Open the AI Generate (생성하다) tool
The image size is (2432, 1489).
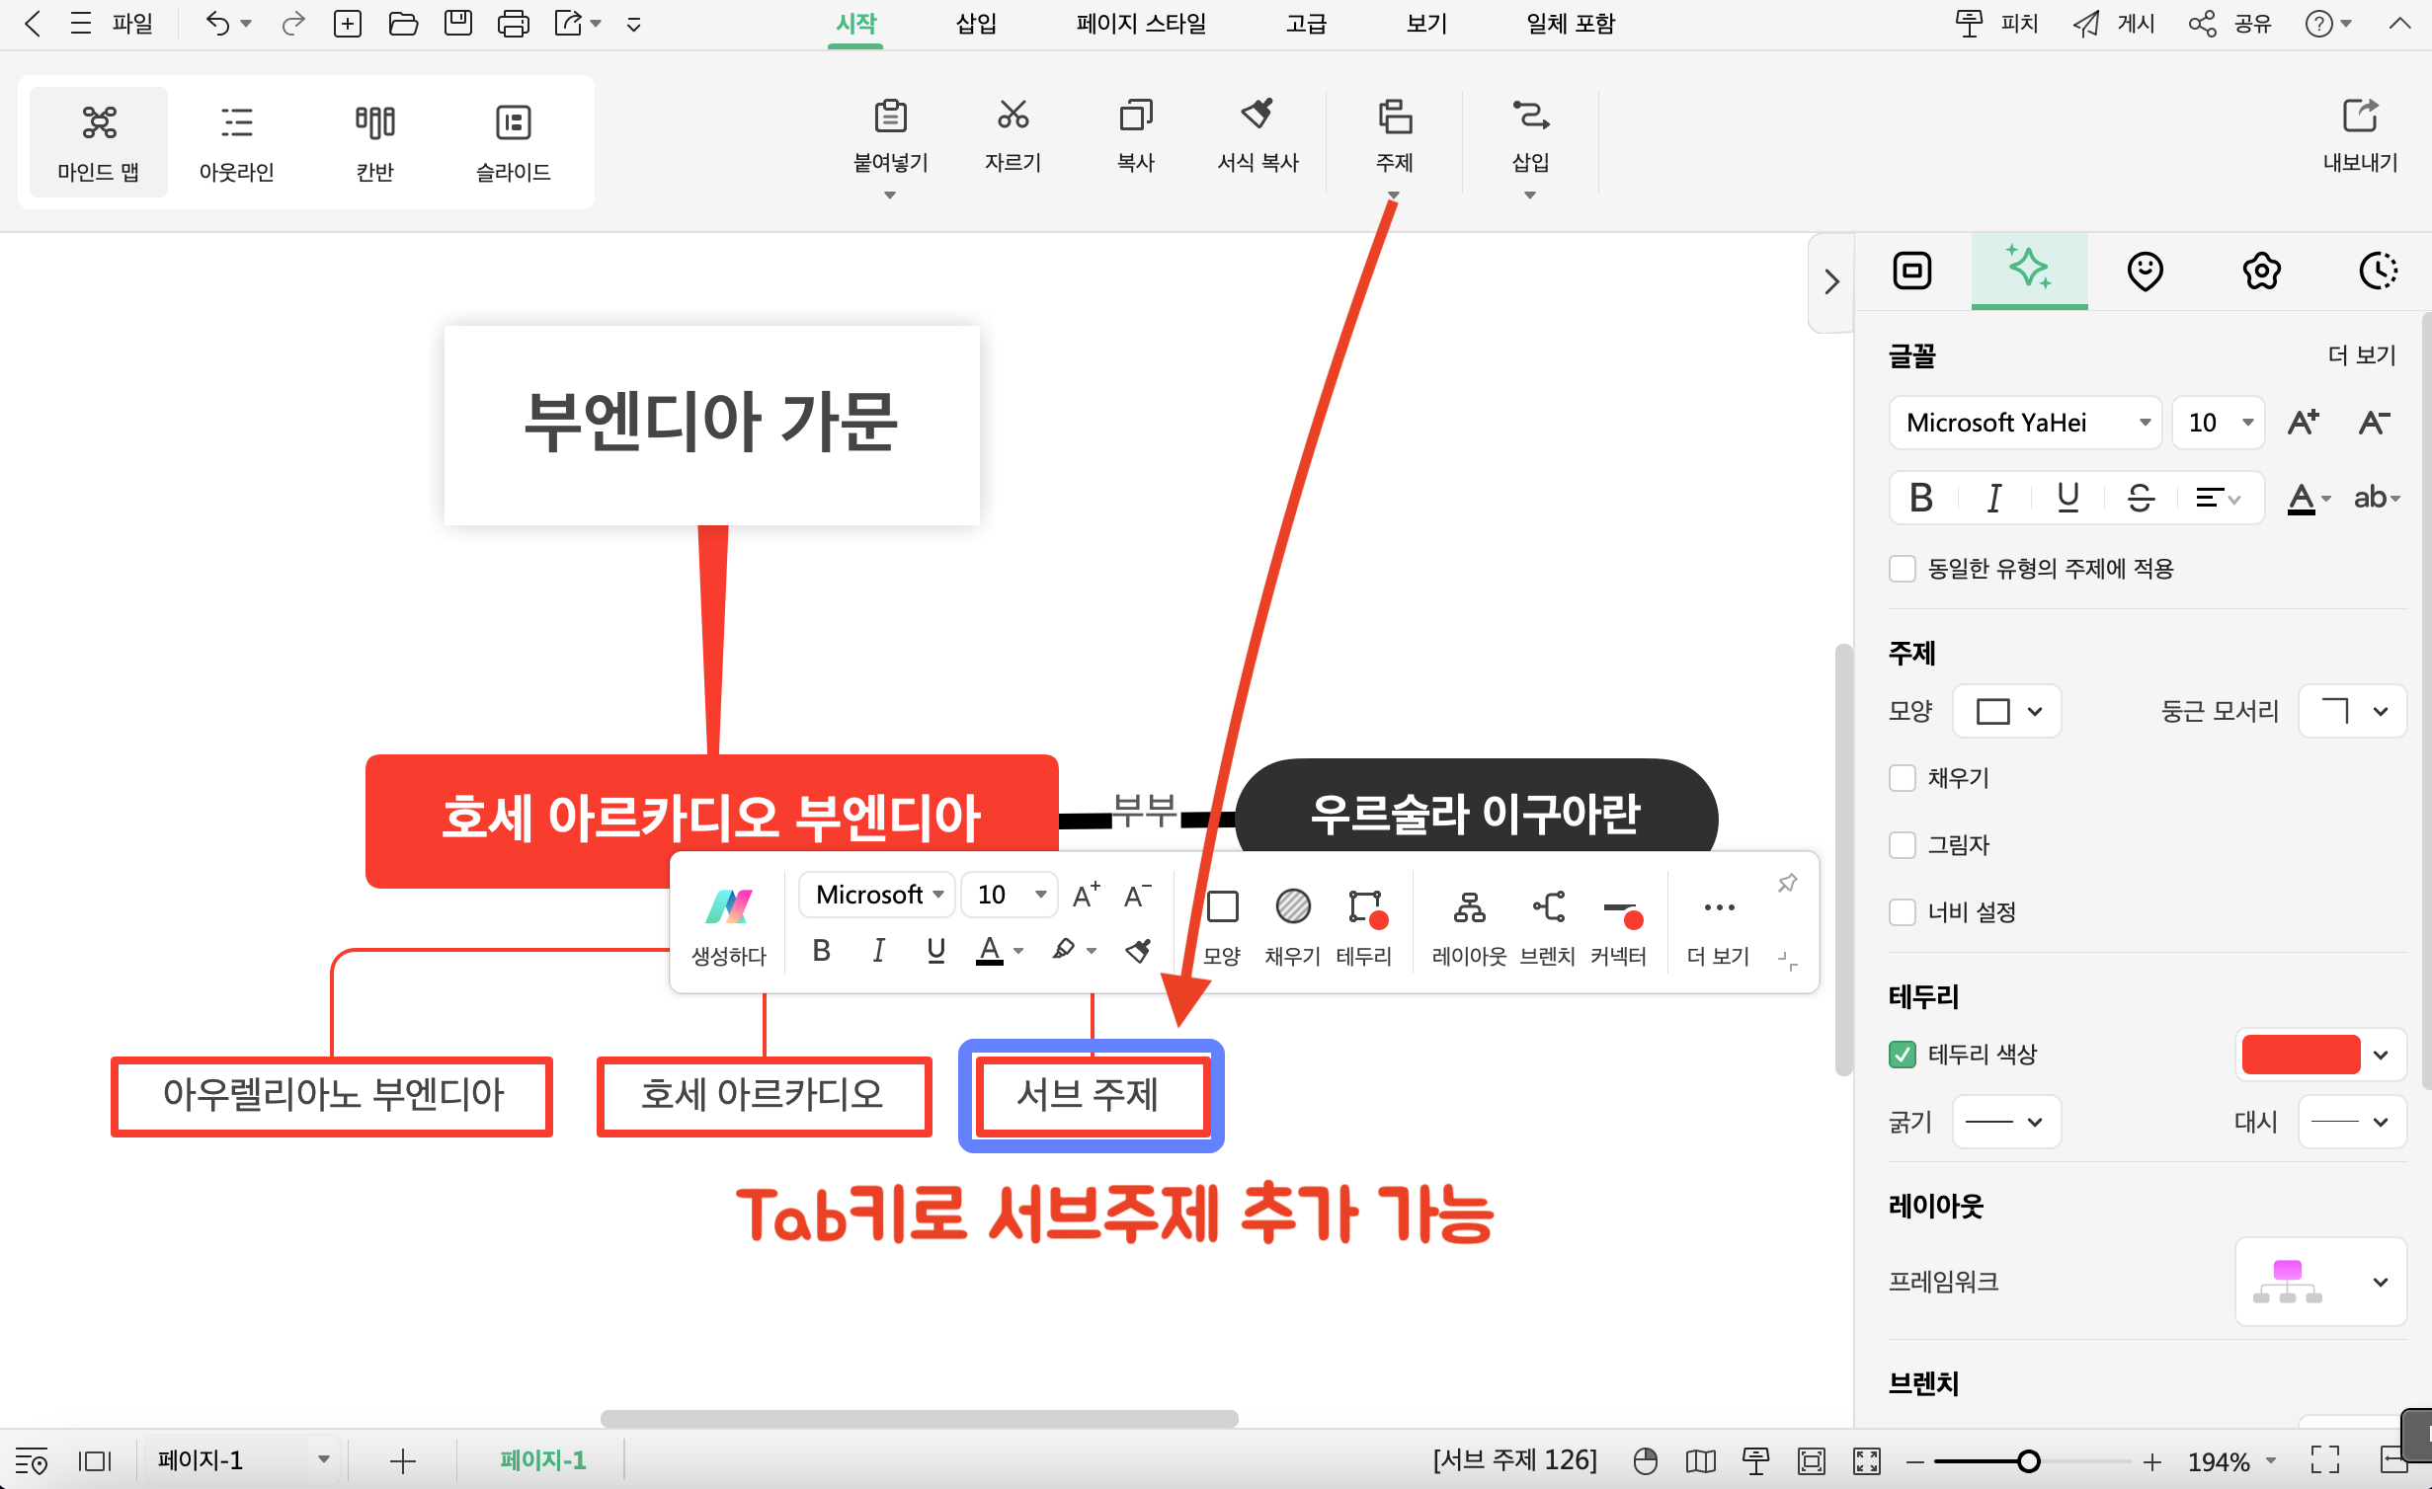pos(729,925)
